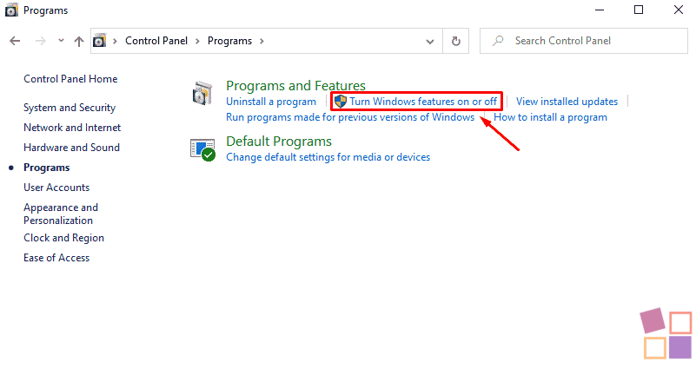Click the Search Control Panel field

584,41
